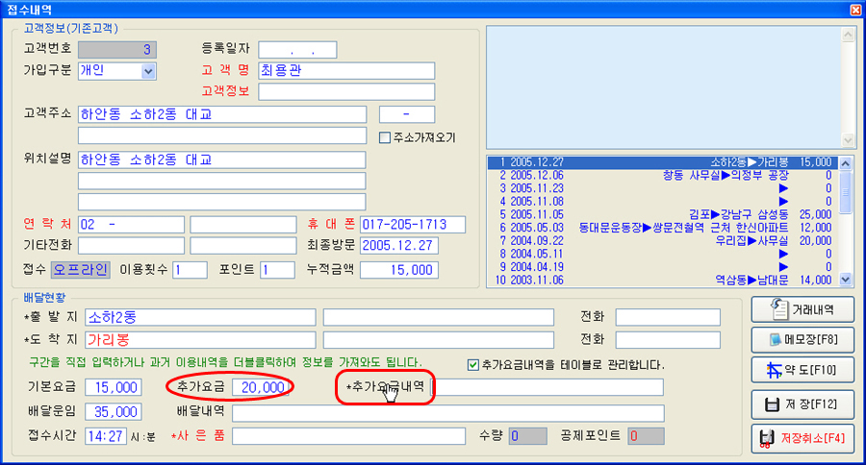Select history row 3 dated 2005.11.23
866x465 pixels.
tap(663, 188)
